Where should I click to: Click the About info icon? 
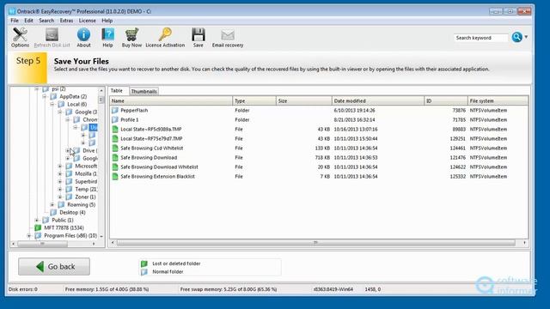83,35
